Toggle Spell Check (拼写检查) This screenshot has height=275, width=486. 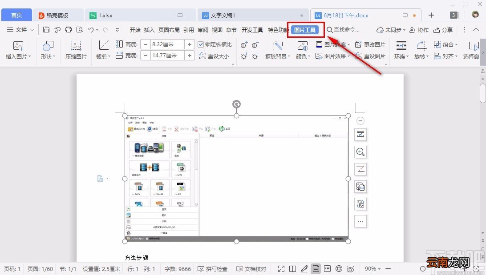tap(213, 269)
